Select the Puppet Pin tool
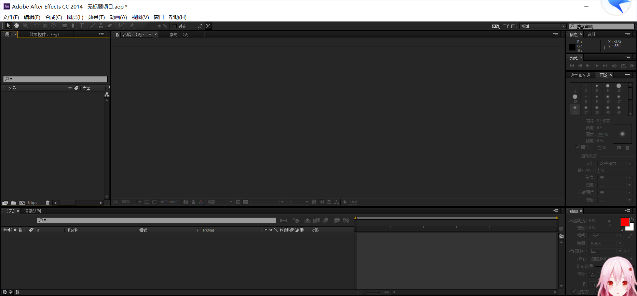Viewport: 637px width, 296px height. (132, 26)
